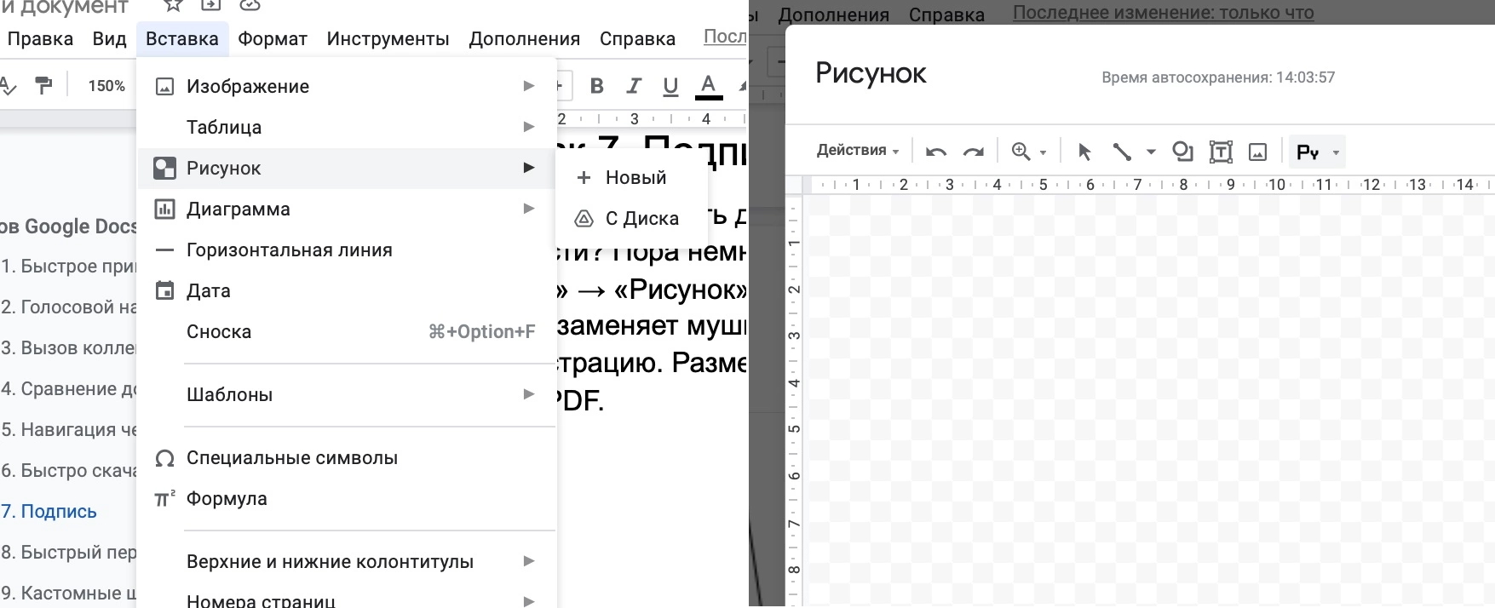Viewport: 1495px width, 608px height.
Task: Click the Shape tool icon
Action: pos(1182,152)
